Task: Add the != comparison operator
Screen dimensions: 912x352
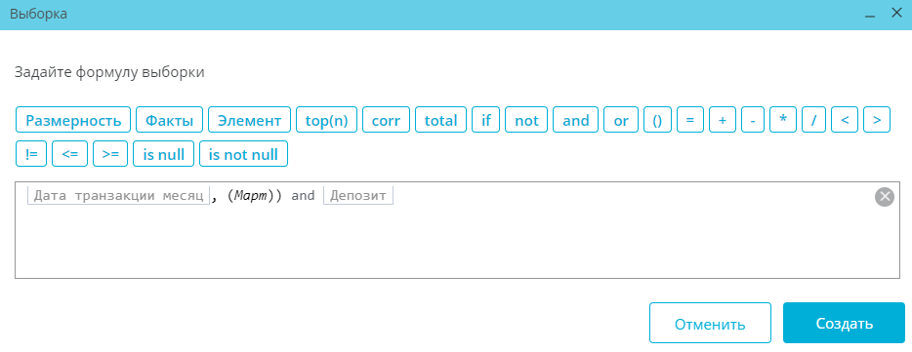Action: [31, 154]
